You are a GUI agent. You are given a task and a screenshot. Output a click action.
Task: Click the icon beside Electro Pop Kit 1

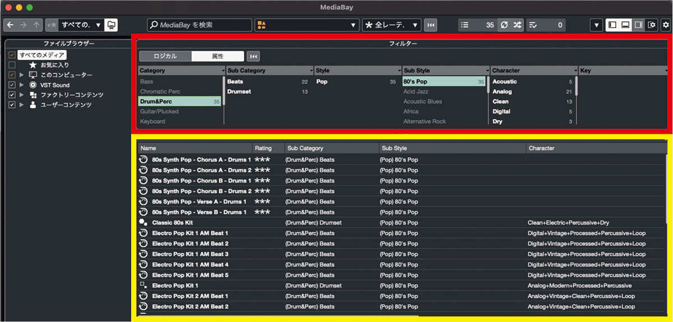pyautogui.click(x=144, y=286)
